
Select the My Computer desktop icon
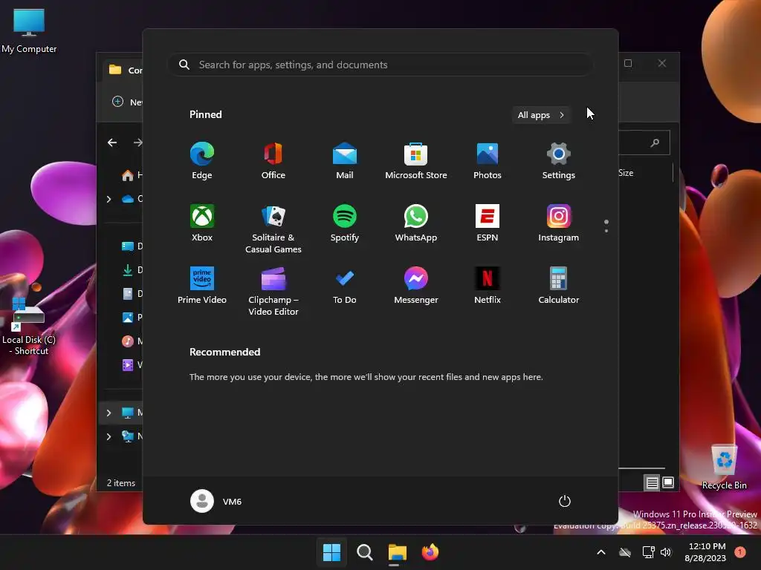(29, 30)
